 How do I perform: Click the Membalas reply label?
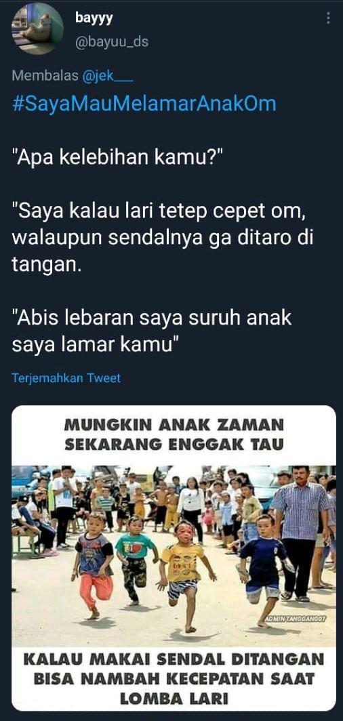(45, 76)
